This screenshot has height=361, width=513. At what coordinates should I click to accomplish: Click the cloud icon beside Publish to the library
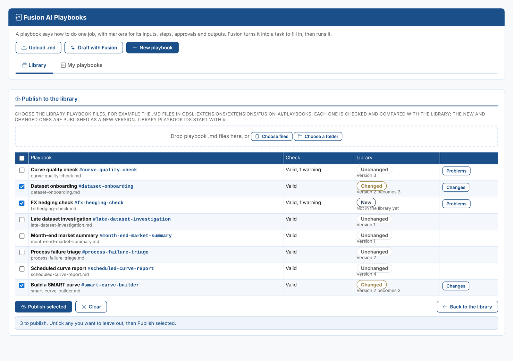point(18,99)
